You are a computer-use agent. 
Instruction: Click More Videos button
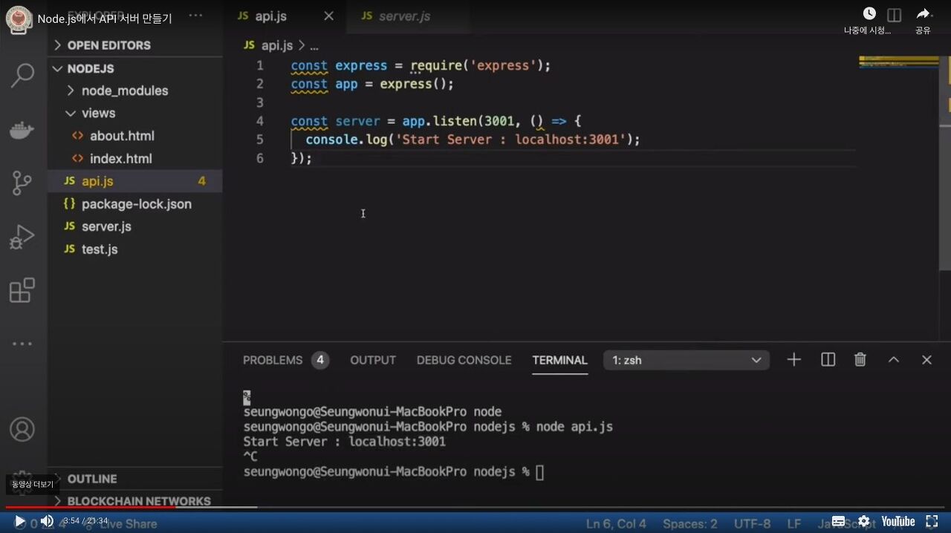pos(33,484)
